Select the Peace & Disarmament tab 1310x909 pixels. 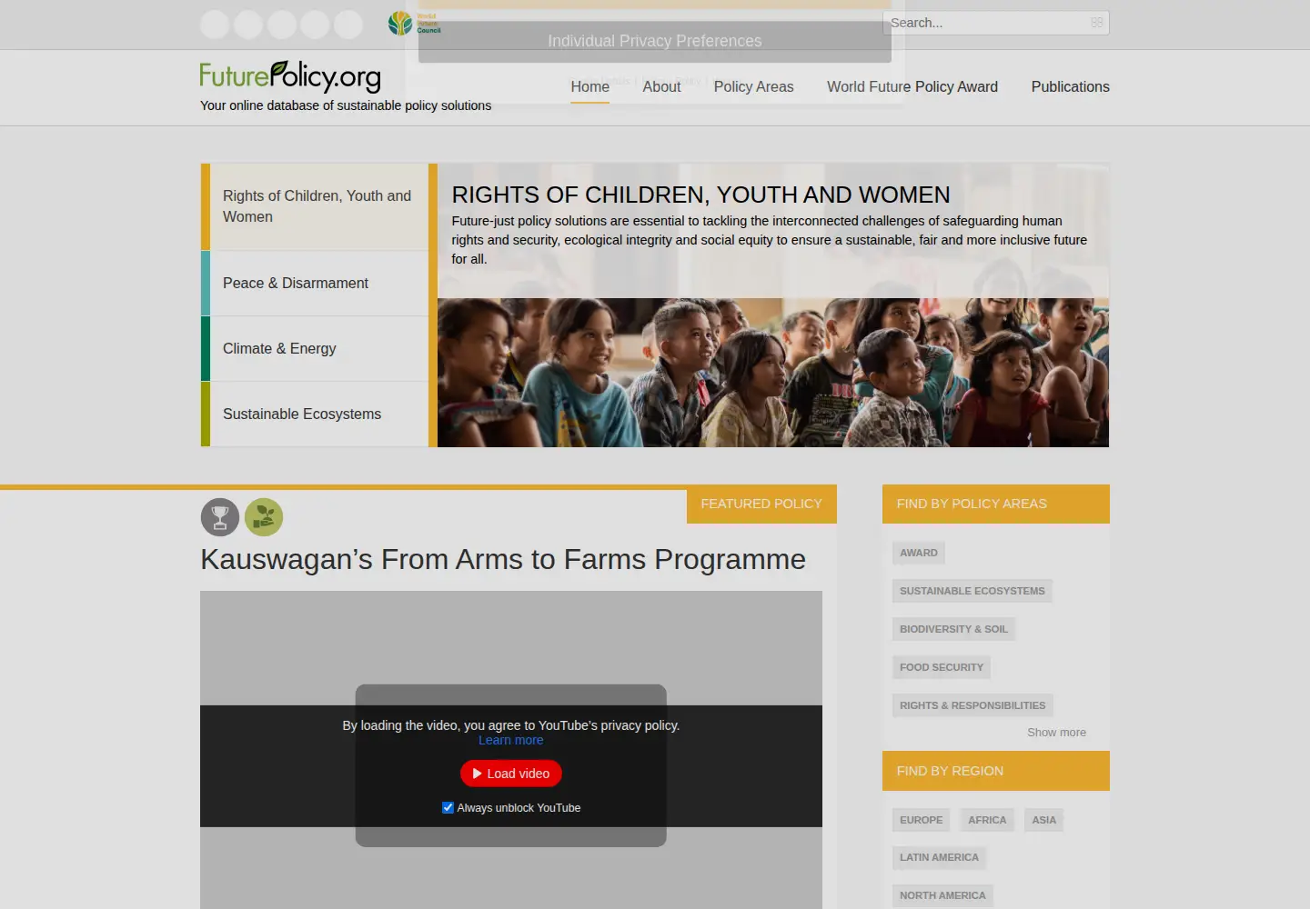(x=315, y=284)
